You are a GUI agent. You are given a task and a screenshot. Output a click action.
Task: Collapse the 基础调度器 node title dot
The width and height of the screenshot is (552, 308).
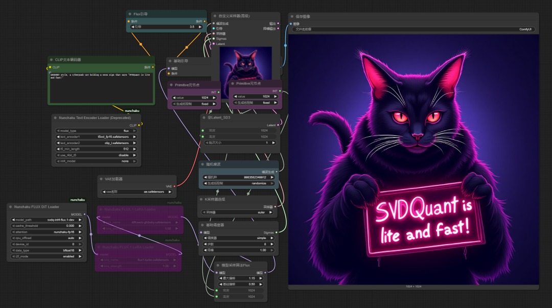pyautogui.click(x=202, y=225)
